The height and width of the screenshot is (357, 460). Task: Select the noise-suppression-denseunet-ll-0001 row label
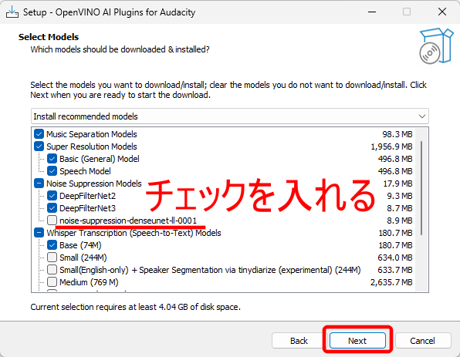[128, 221]
